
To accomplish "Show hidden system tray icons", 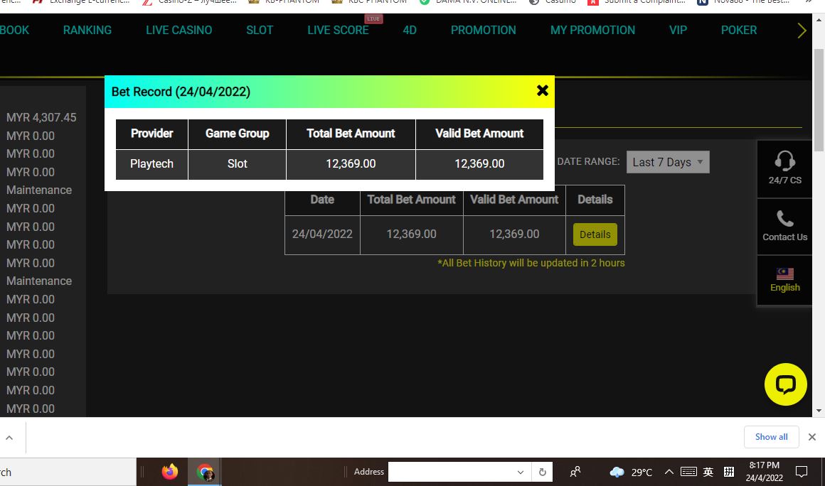I will coord(669,472).
